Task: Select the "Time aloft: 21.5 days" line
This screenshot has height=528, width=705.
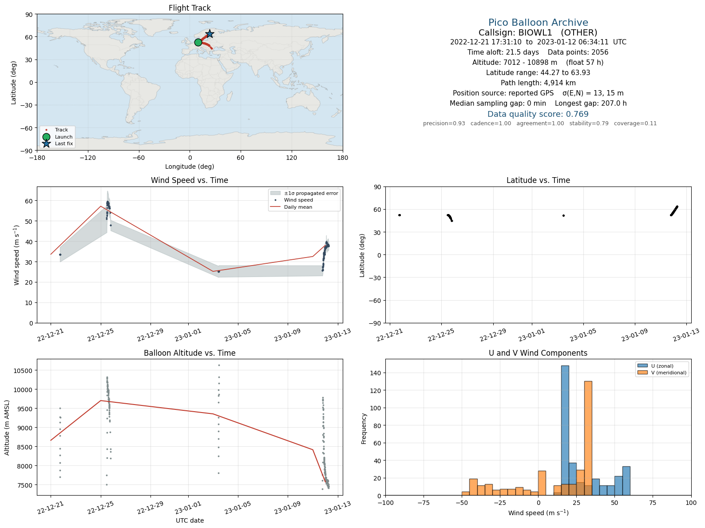Action: point(538,52)
